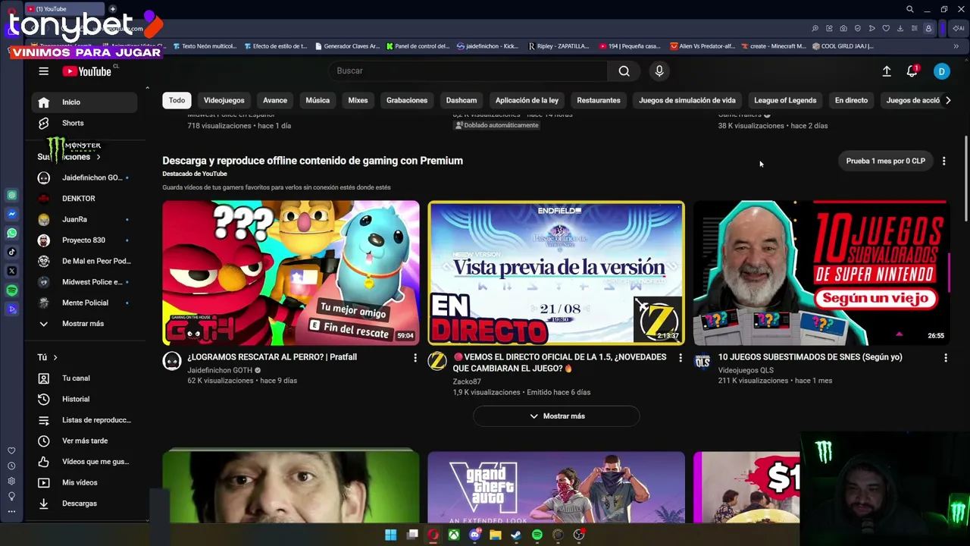
Task: Select the Música filter chip
Action: click(x=318, y=100)
